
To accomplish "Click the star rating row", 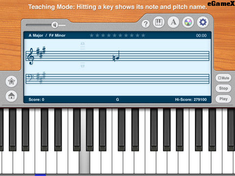I will tap(117, 35).
